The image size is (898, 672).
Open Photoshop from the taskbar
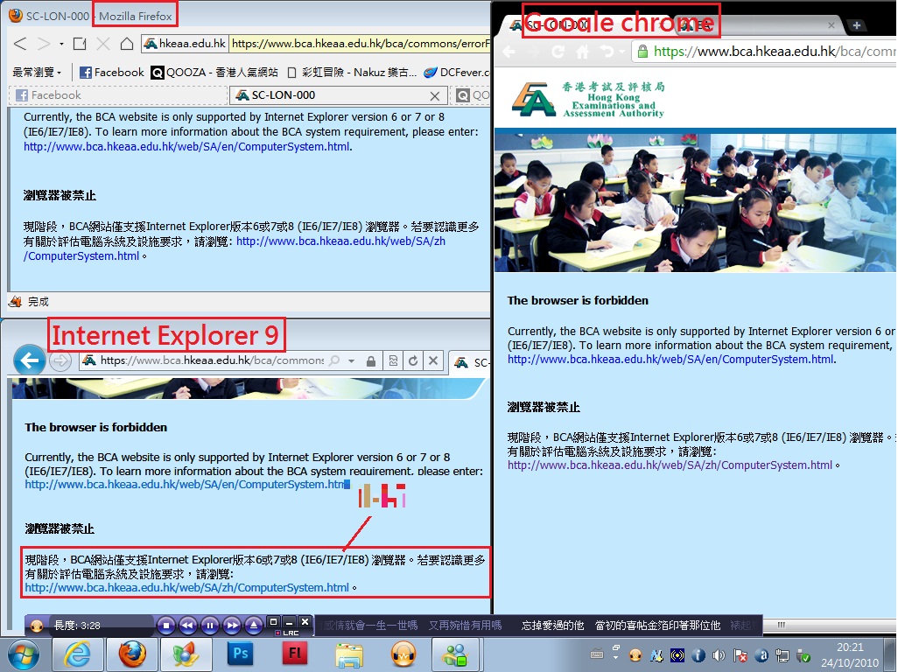241,654
